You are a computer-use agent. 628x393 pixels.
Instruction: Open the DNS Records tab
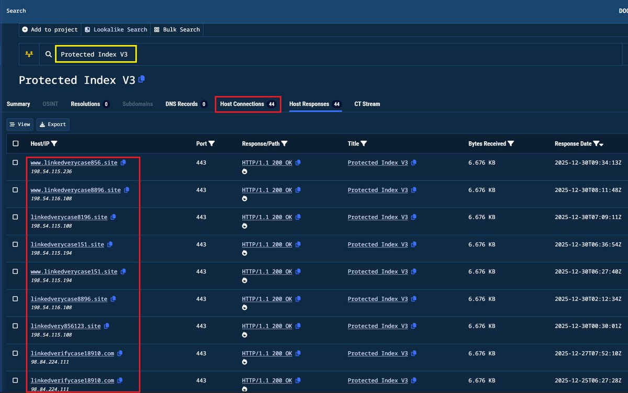pos(186,104)
